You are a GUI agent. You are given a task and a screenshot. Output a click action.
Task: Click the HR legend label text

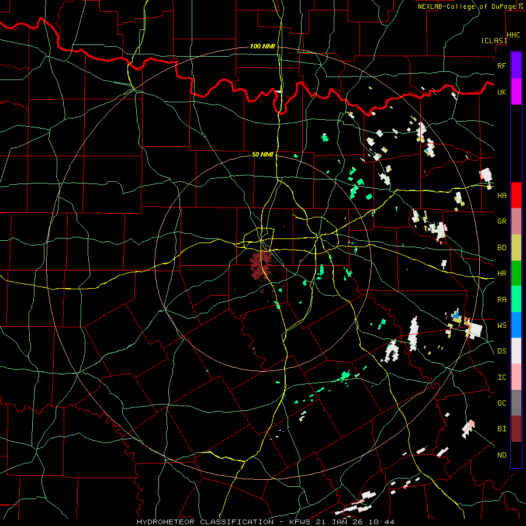click(501, 274)
